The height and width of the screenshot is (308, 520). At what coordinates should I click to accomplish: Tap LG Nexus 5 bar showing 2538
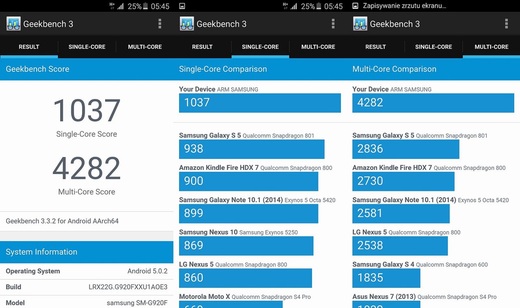click(400, 246)
